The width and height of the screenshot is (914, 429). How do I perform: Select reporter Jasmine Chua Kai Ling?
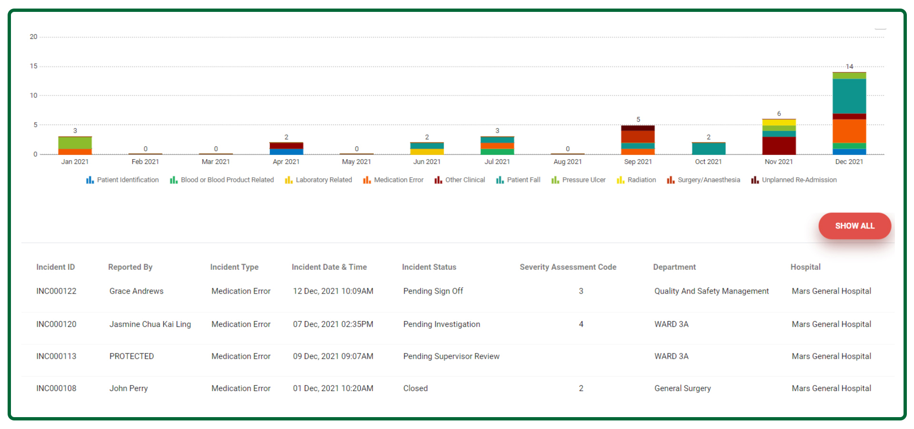coord(150,324)
